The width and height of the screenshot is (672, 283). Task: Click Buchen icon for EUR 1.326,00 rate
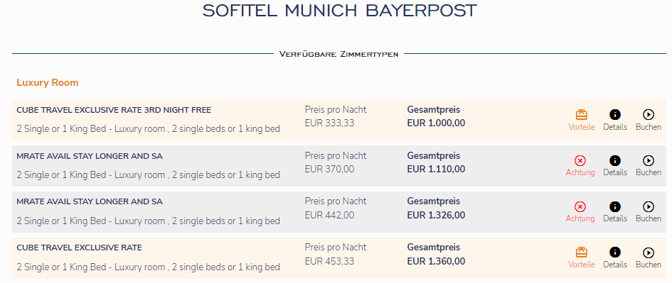649,207
